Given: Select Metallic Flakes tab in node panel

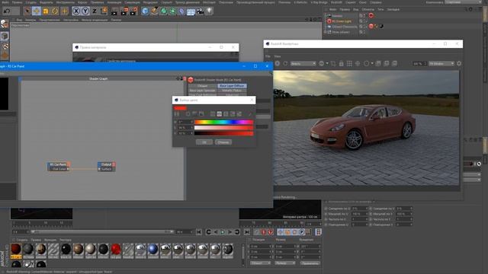Looking at the screenshot, I should pyautogui.click(x=232, y=91).
